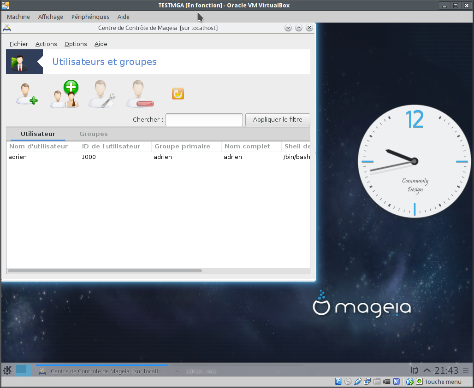Viewport: 474px width, 388px height.
Task: Switch to the Utilisateur tab
Action: tap(38, 134)
